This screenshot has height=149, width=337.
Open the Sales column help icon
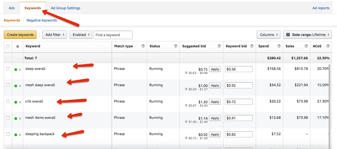tap(306, 46)
